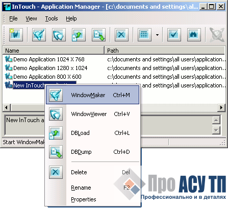Click the checkmark toolbar icon
228x208 pixels.
[x=174, y=35]
